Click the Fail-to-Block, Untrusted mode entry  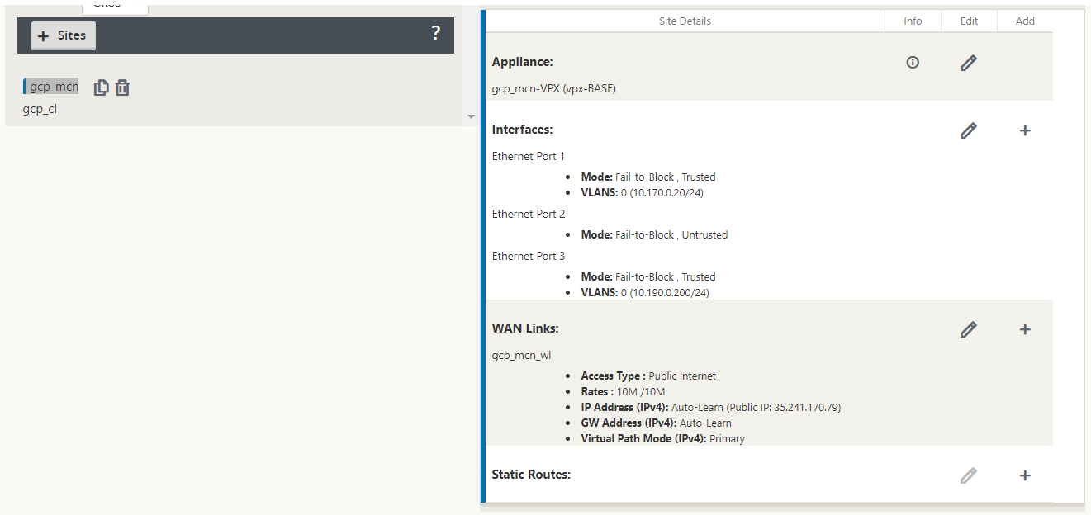(654, 234)
